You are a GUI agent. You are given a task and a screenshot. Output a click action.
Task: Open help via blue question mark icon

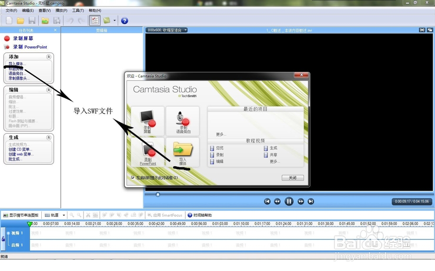click(124, 20)
